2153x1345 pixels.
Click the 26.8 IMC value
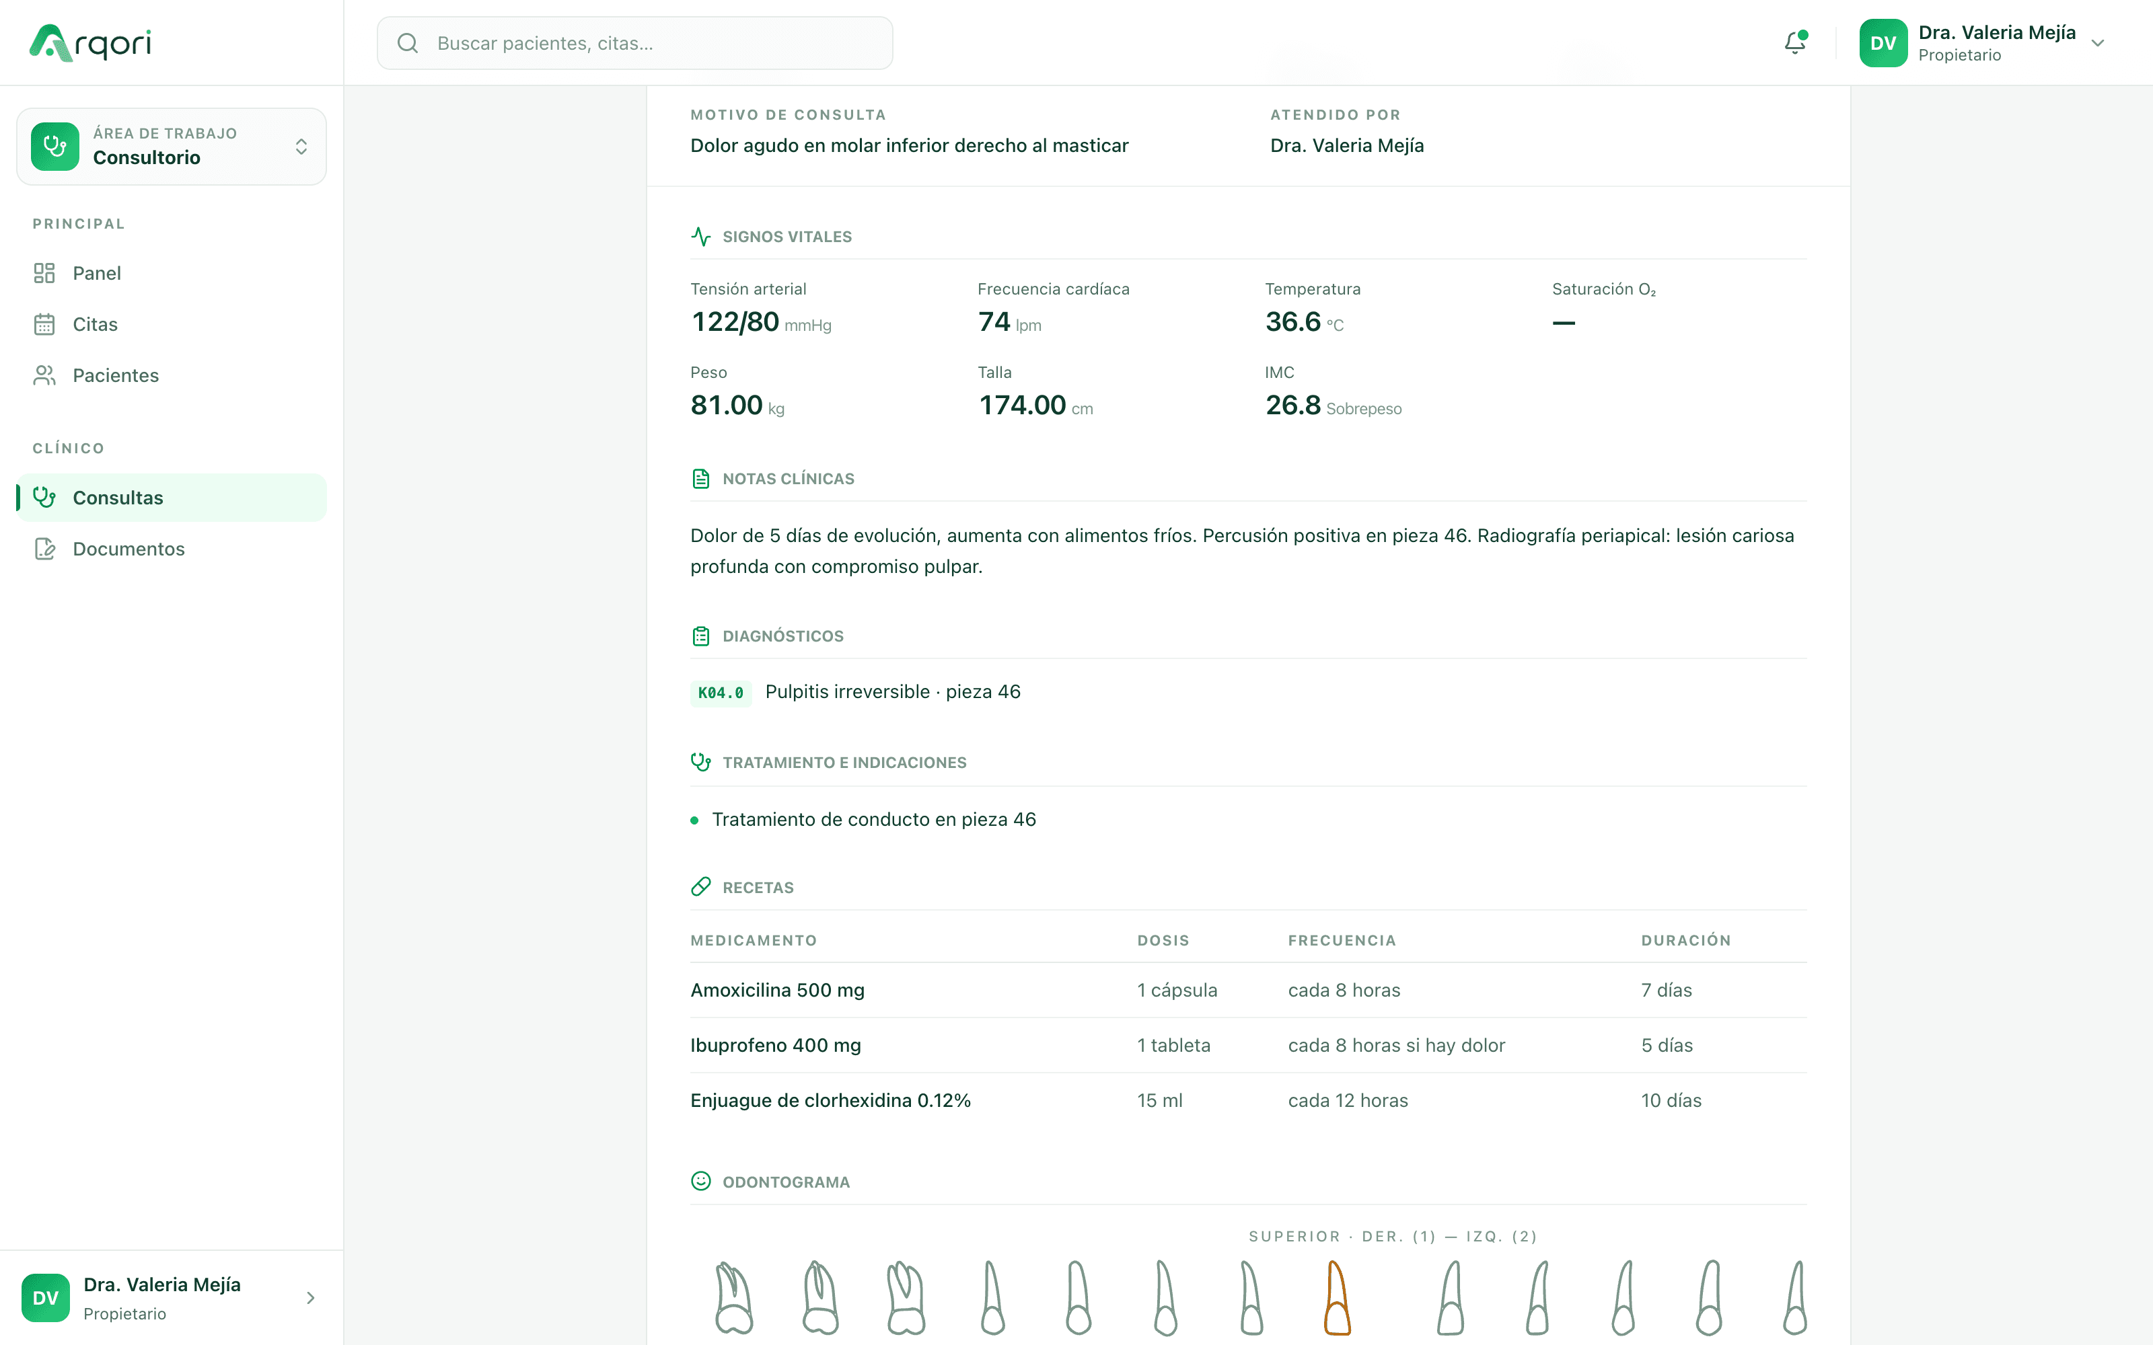pos(1292,406)
